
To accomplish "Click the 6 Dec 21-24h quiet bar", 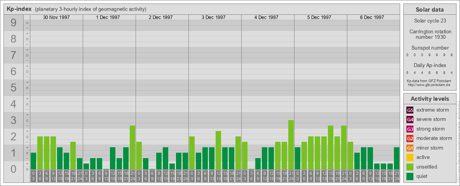I will pos(397,158).
